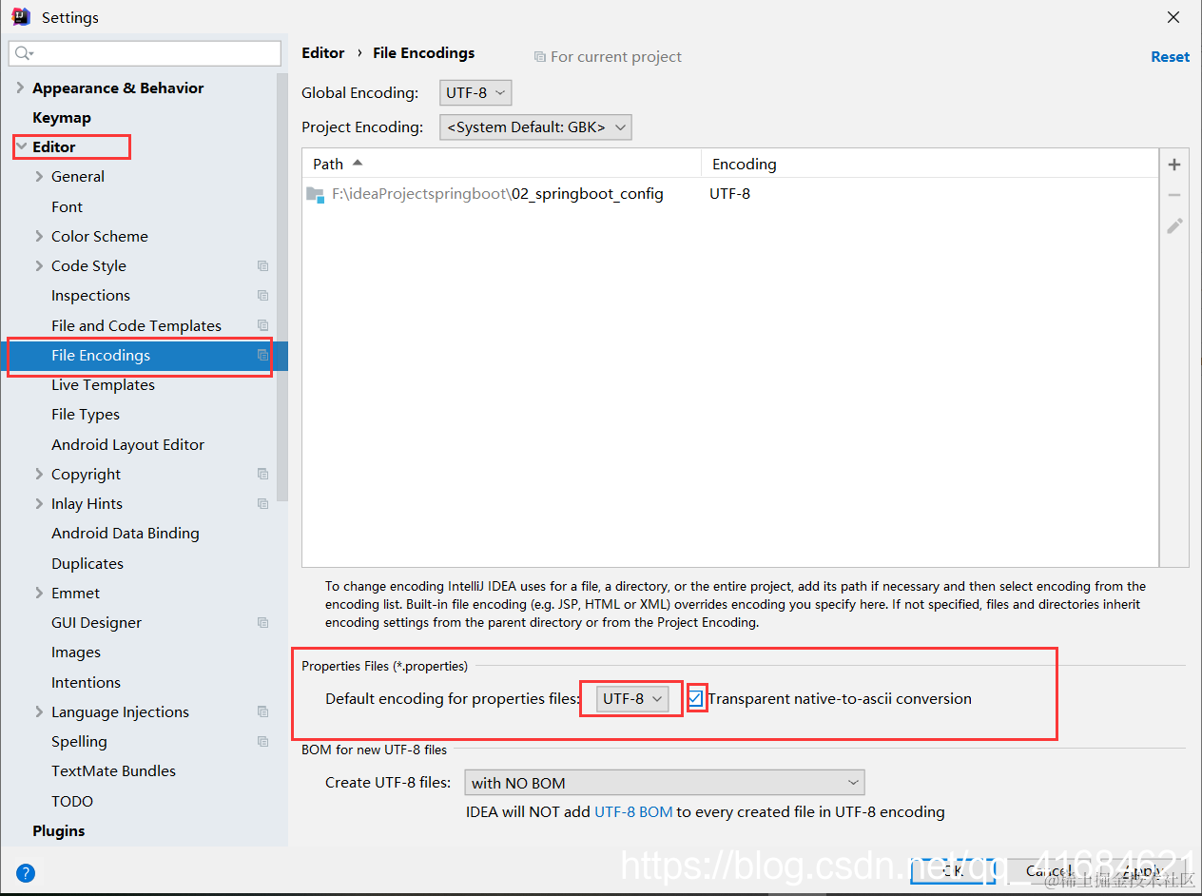Click the project icon beside Inspections
The width and height of the screenshot is (1202, 896).
(x=263, y=296)
